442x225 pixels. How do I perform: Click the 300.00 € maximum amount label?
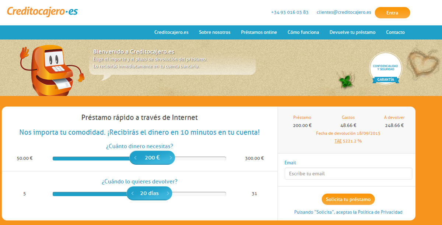click(255, 158)
